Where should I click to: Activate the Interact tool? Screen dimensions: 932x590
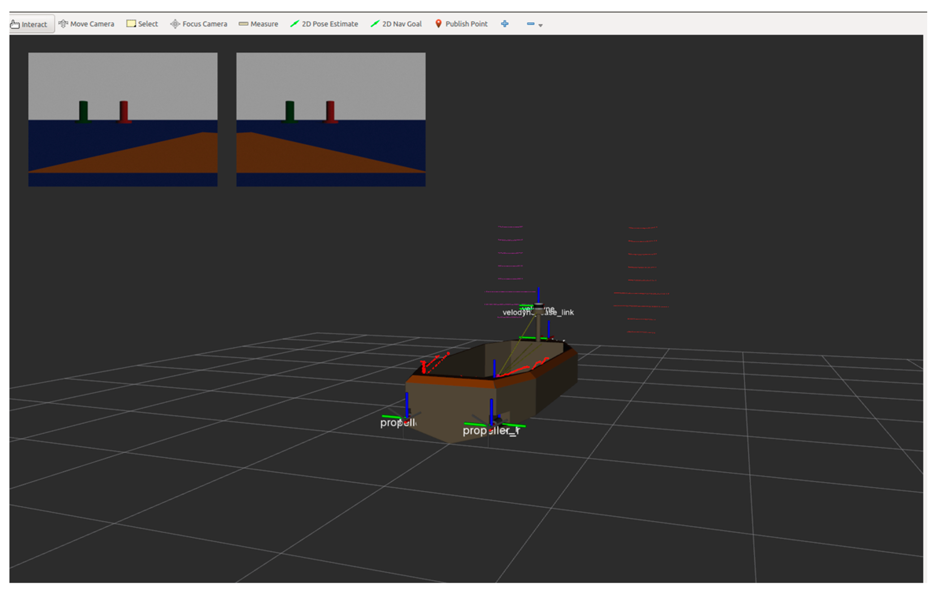click(x=29, y=24)
